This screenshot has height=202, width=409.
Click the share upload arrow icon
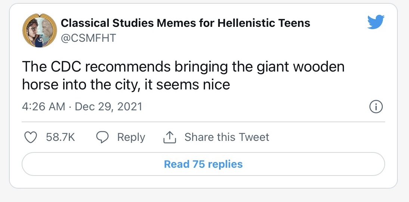(169, 138)
